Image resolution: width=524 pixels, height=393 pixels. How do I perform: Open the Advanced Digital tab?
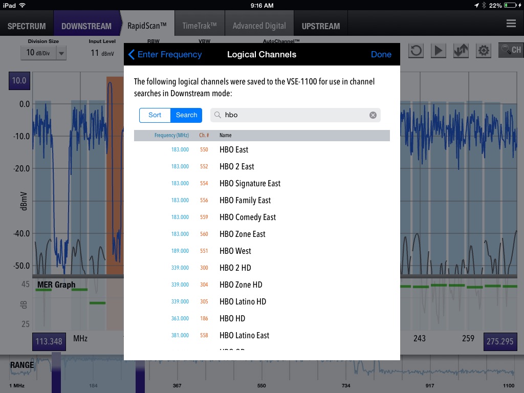(x=259, y=26)
